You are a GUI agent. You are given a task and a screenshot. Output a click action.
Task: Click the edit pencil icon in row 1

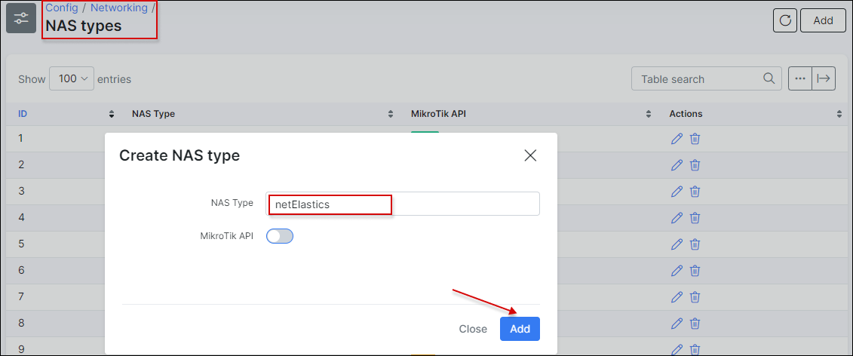(x=677, y=139)
